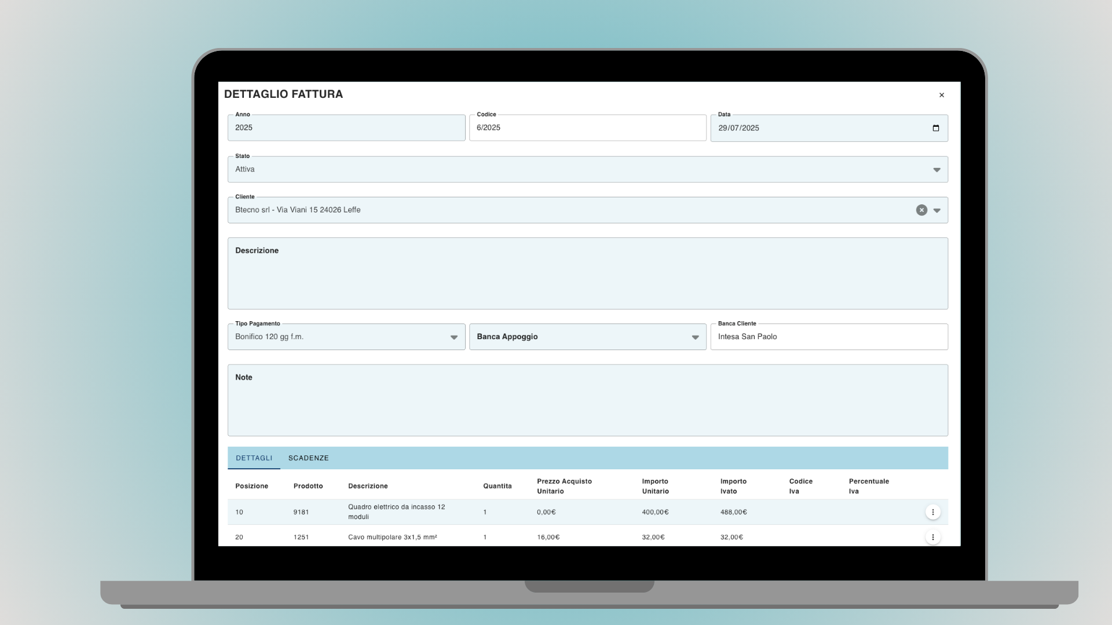
Task: Select product code 1251 cell
Action: (301, 537)
